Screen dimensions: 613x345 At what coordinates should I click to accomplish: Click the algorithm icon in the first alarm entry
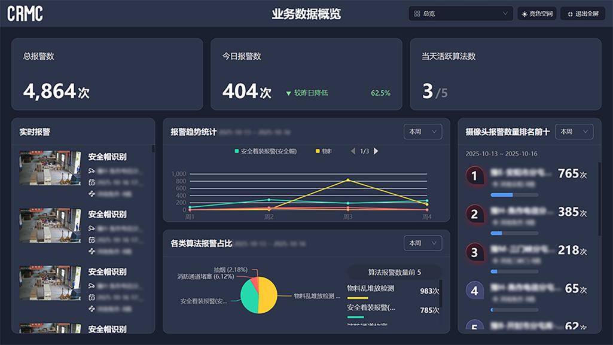point(92,192)
